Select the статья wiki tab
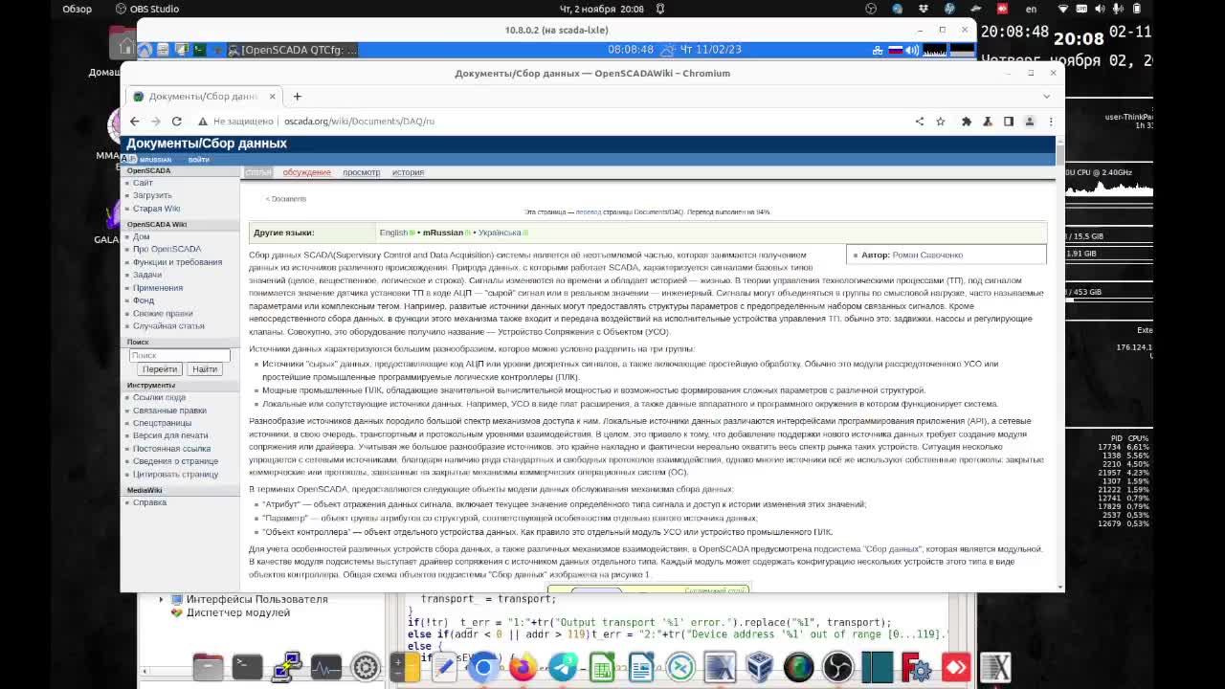1225x689 pixels. click(x=257, y=172)
